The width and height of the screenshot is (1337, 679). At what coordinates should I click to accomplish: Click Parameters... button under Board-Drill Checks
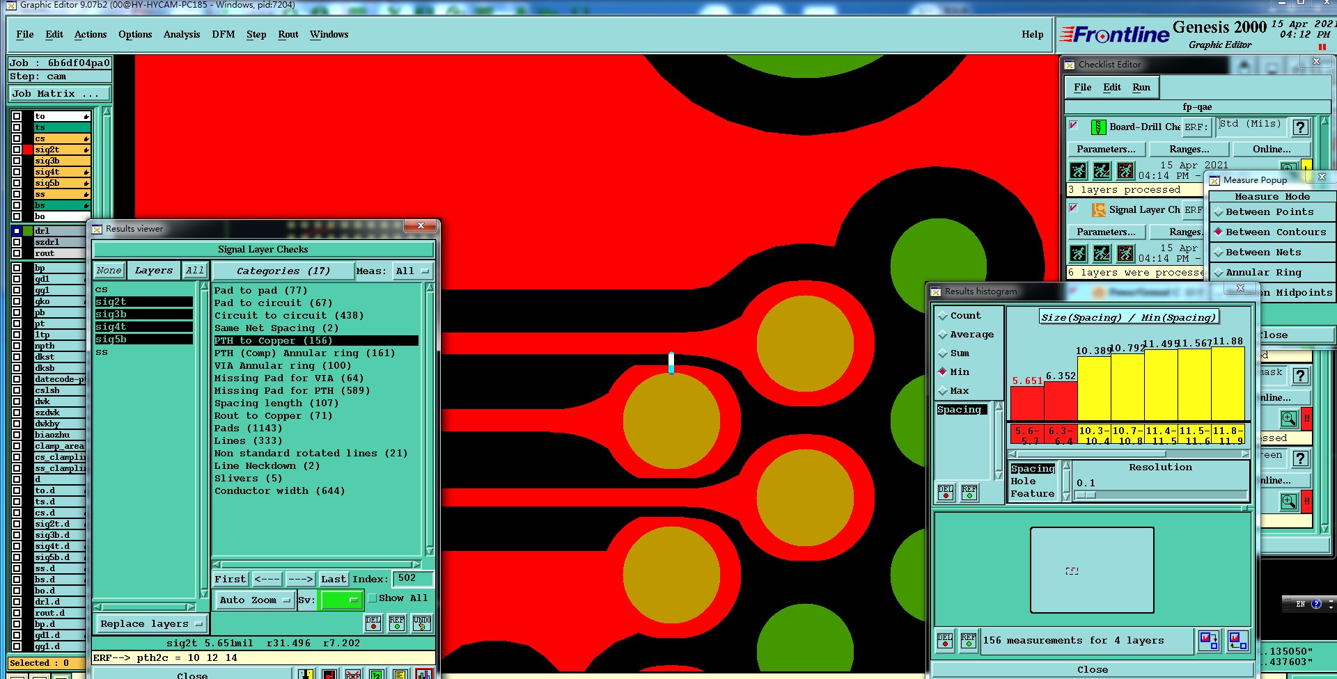pyautogui.click(x=1106, y=150)
